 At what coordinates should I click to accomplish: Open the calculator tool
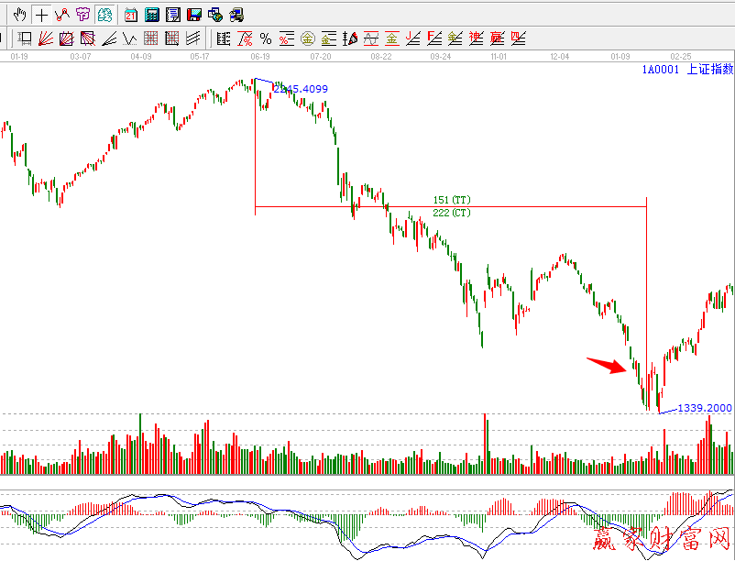(x=152, y=15)
